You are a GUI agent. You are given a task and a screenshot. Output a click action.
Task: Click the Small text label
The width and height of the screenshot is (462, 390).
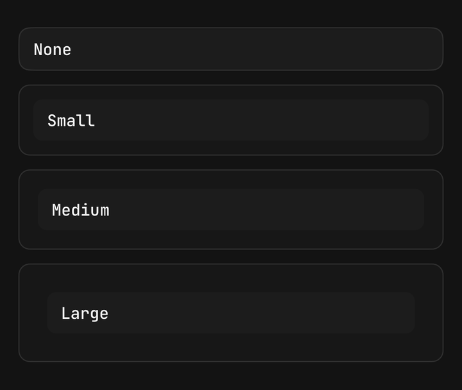[x=71, y=121]
